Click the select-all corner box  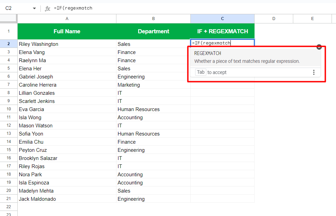pyautogui.click(x=8, y=19)
